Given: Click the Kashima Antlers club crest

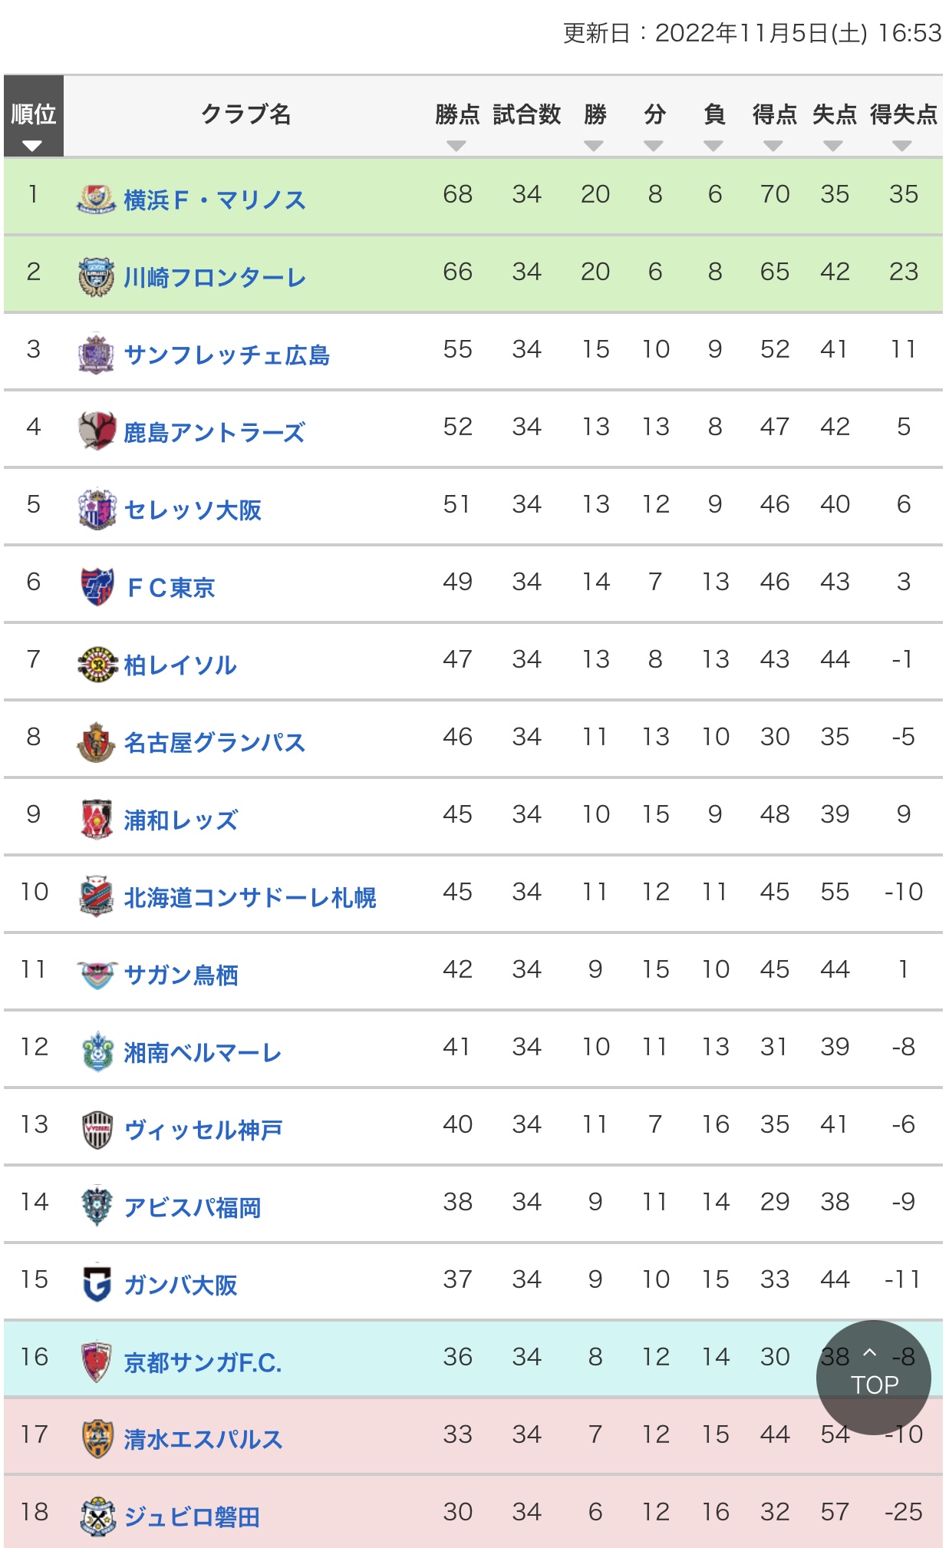Looking at the screenshot, I should click(x=97, y=431).
